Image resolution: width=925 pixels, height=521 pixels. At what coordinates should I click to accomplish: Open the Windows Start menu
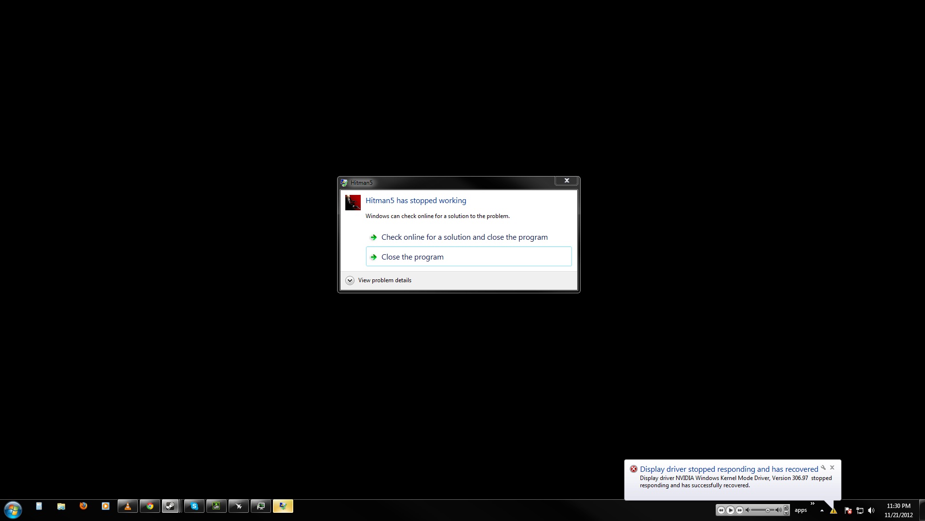(x=13, y=509)
